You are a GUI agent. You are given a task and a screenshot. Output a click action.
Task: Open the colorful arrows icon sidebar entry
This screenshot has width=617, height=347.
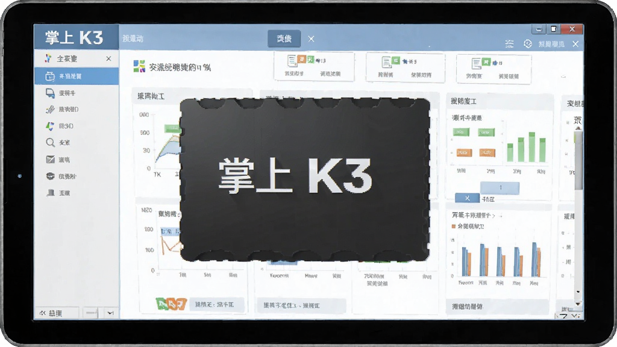click(x=50, y=126)
